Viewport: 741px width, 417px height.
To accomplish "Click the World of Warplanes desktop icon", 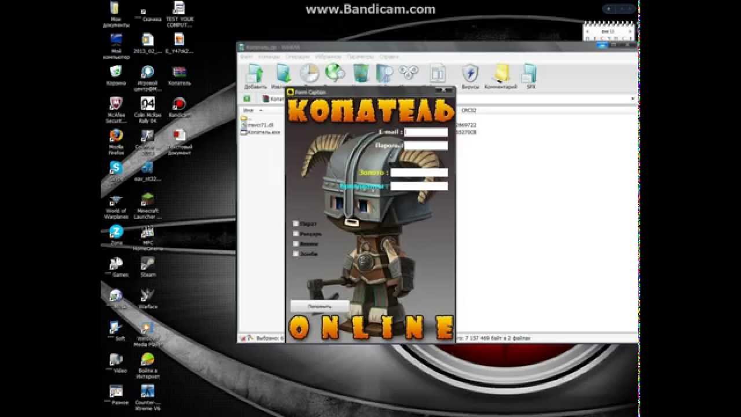I will coord(116,207).
